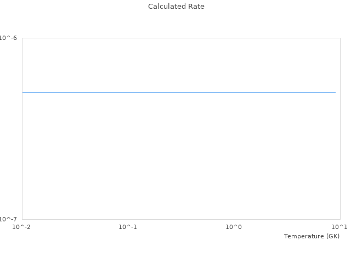Select the left end of the blue line
The height and width of the screenshot is (263, 351).
pos(22,92)
